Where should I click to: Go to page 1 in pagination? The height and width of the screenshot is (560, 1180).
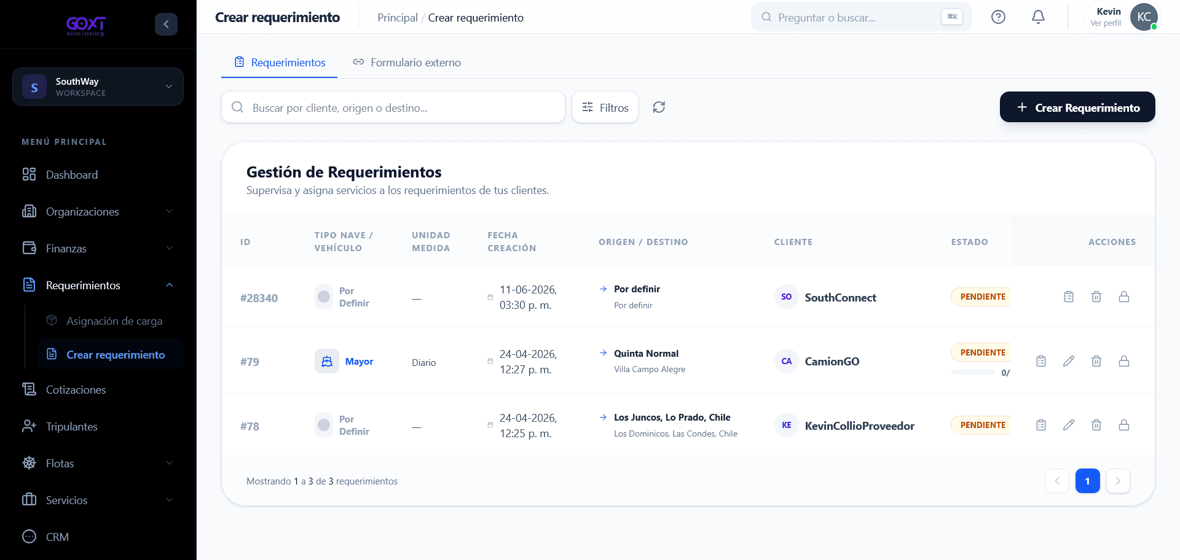[1087, 481]
